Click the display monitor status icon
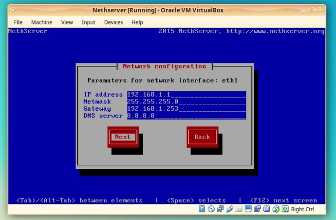Image resolution: width=336 pixels, height=220 pixels. click(248, 209)
